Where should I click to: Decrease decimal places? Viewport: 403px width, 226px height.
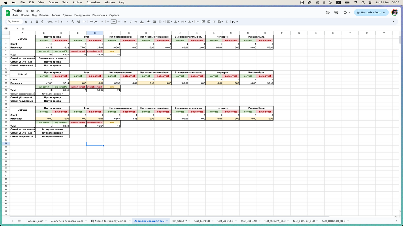pyautogui.click(x=73, y=22)
